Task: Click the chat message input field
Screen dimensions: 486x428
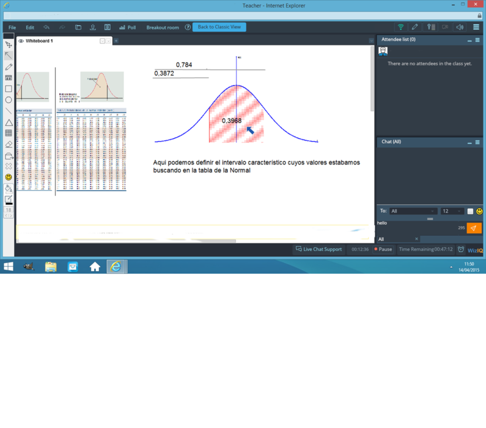Action: tap(416, 226)
